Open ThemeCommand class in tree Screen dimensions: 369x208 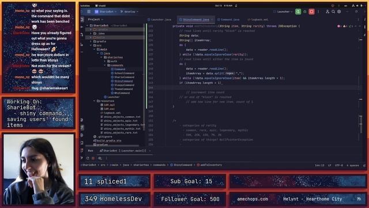click(122, 89)
